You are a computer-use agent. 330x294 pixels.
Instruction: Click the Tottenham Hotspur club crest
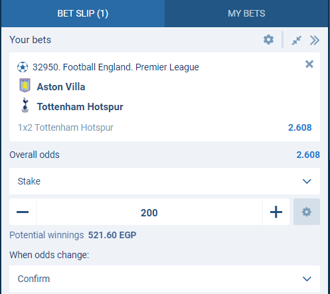click(x=25, y=106)
